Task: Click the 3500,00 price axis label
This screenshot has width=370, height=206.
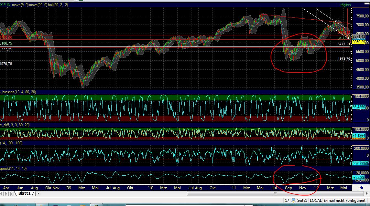Action: pyautogui.click(x=362, y=87)
